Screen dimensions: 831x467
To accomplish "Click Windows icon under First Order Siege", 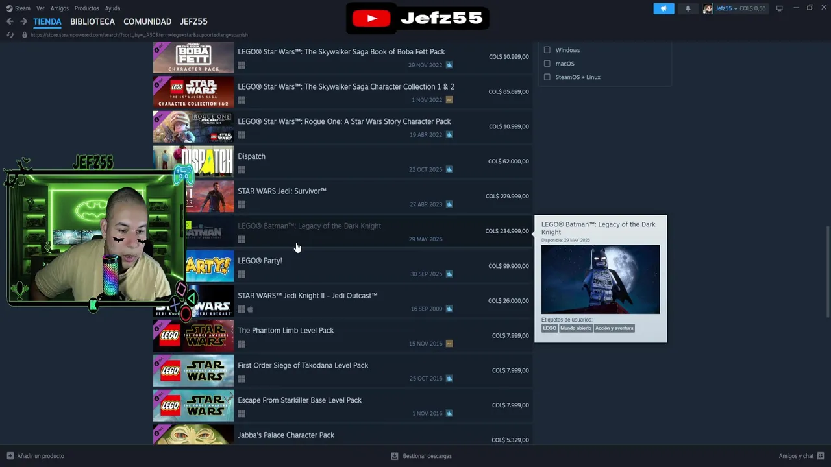I will point(242,379).
